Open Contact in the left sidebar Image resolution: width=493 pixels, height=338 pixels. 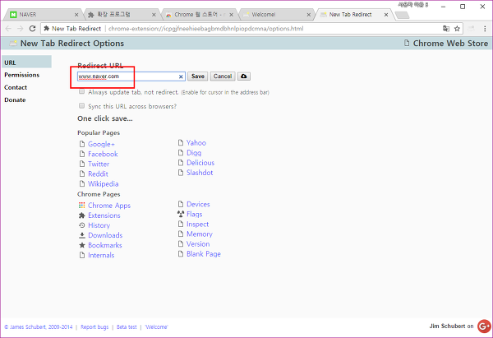[x=16, y=87]
